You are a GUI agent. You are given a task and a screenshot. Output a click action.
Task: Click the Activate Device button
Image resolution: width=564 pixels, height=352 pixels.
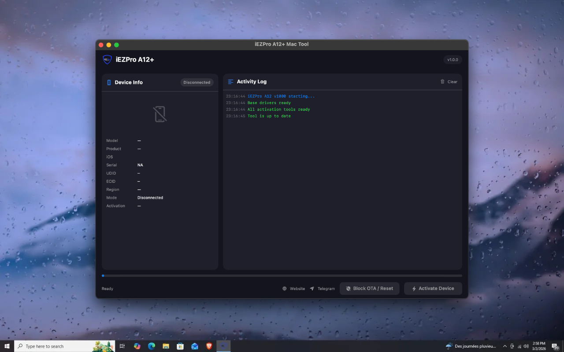click(433, 289)
